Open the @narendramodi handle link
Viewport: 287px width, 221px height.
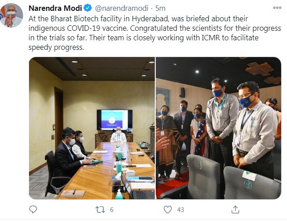121,8
